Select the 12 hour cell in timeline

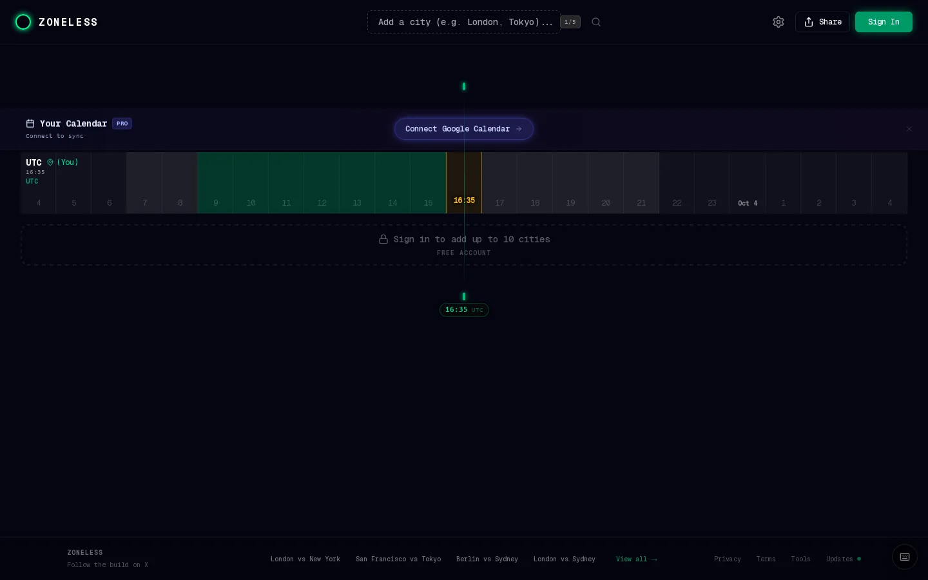tap(322, 183)
